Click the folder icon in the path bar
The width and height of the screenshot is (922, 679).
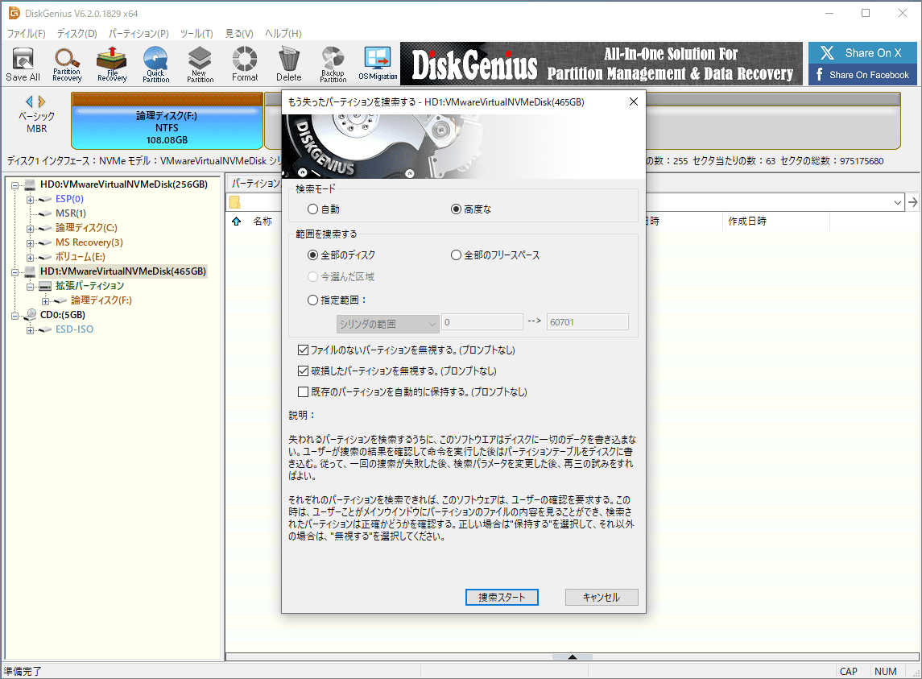tap(234, 202)
